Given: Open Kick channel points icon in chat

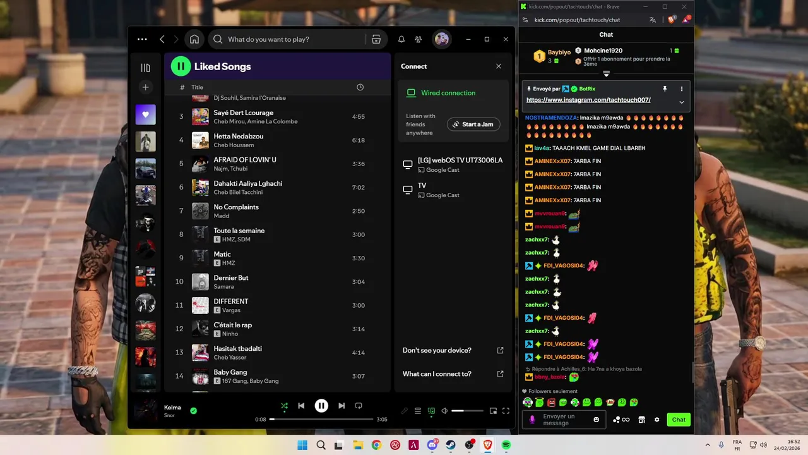Looking at the screenshot, I should (x=621, y=420).
